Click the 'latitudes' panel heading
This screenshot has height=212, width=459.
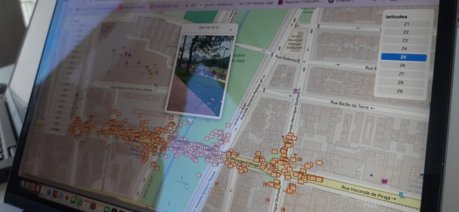click(x=396, y=17)
